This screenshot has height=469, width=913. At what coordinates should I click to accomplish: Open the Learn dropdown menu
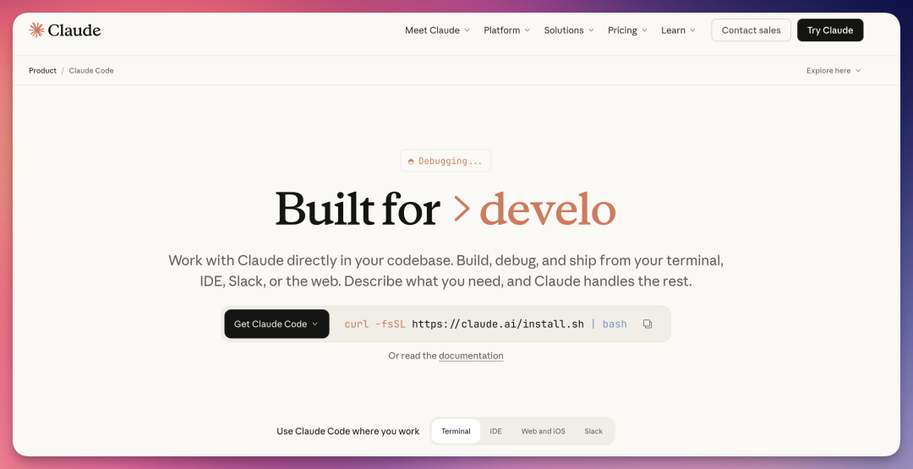[x=678, y=30]
